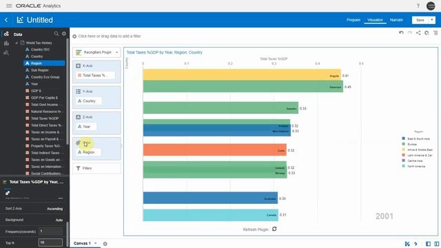Collapse the World Tax History dataset tree
Image resolution: width=441 pixels, height=248 pixels.
[17, 43]
